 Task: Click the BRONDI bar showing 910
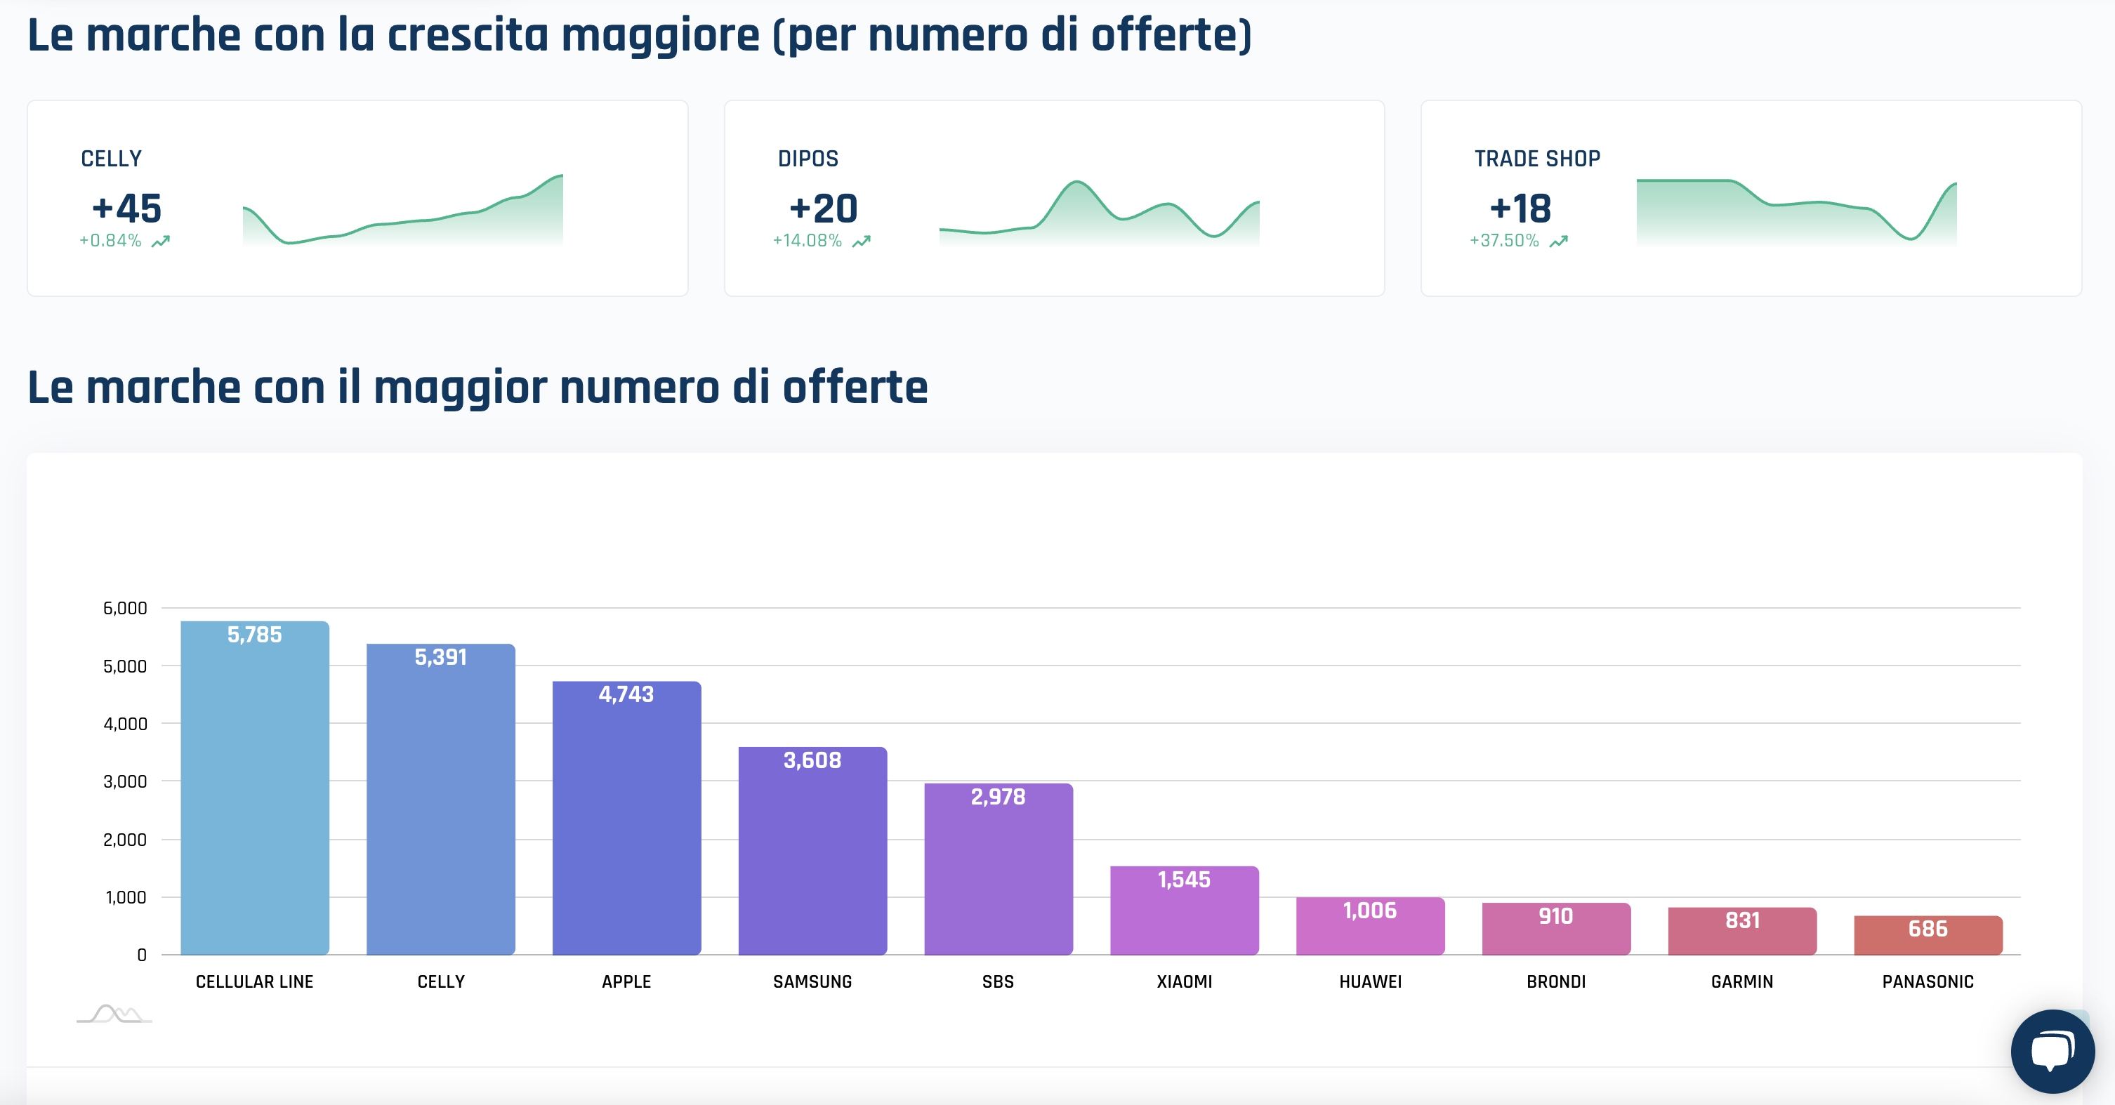(1556, 929)
